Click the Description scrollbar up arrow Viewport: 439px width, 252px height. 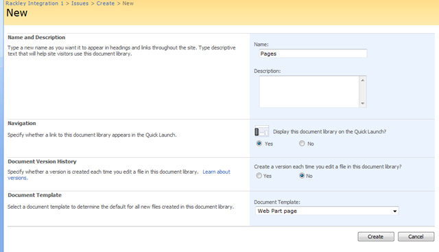[x=363, y=80]
